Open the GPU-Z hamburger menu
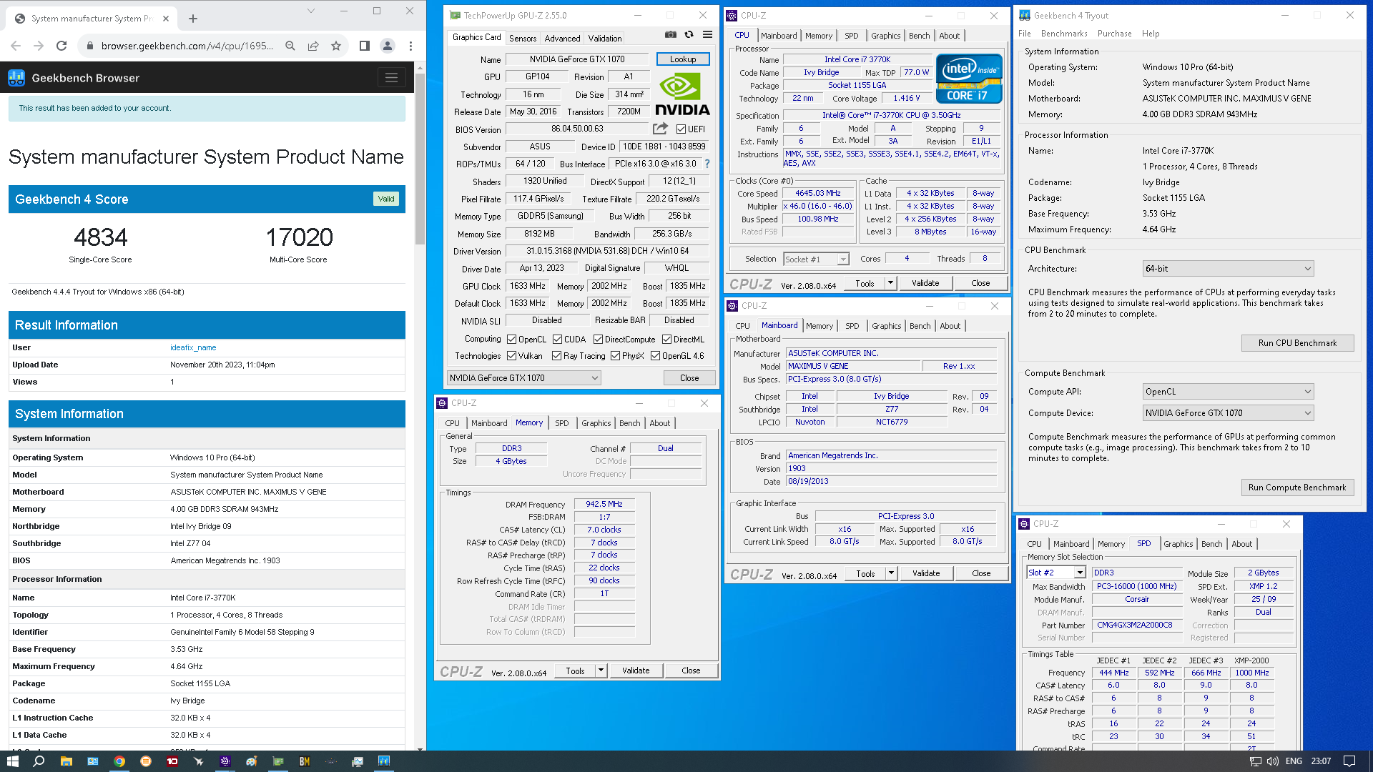Image resolution: width=1373 pixels, height=772 pixels. pyautogui.click(x=707, y=34)
